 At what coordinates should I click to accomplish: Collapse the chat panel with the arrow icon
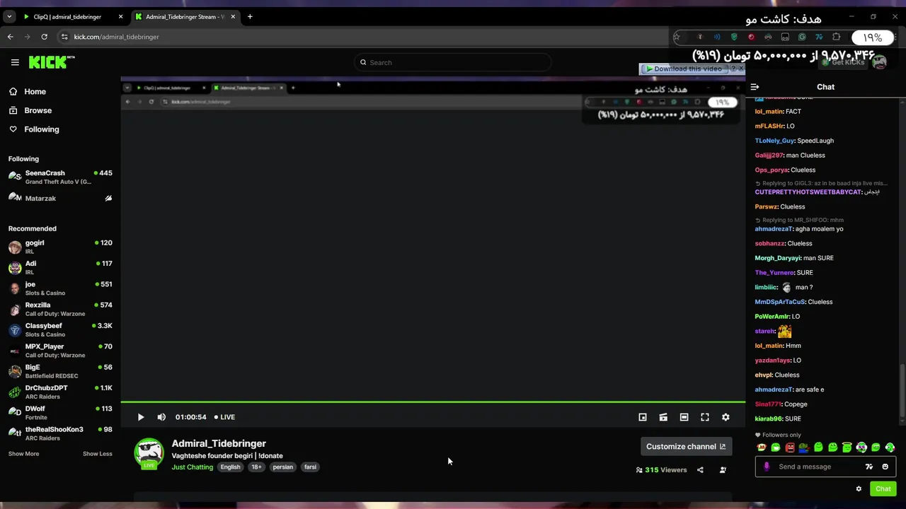755,87
